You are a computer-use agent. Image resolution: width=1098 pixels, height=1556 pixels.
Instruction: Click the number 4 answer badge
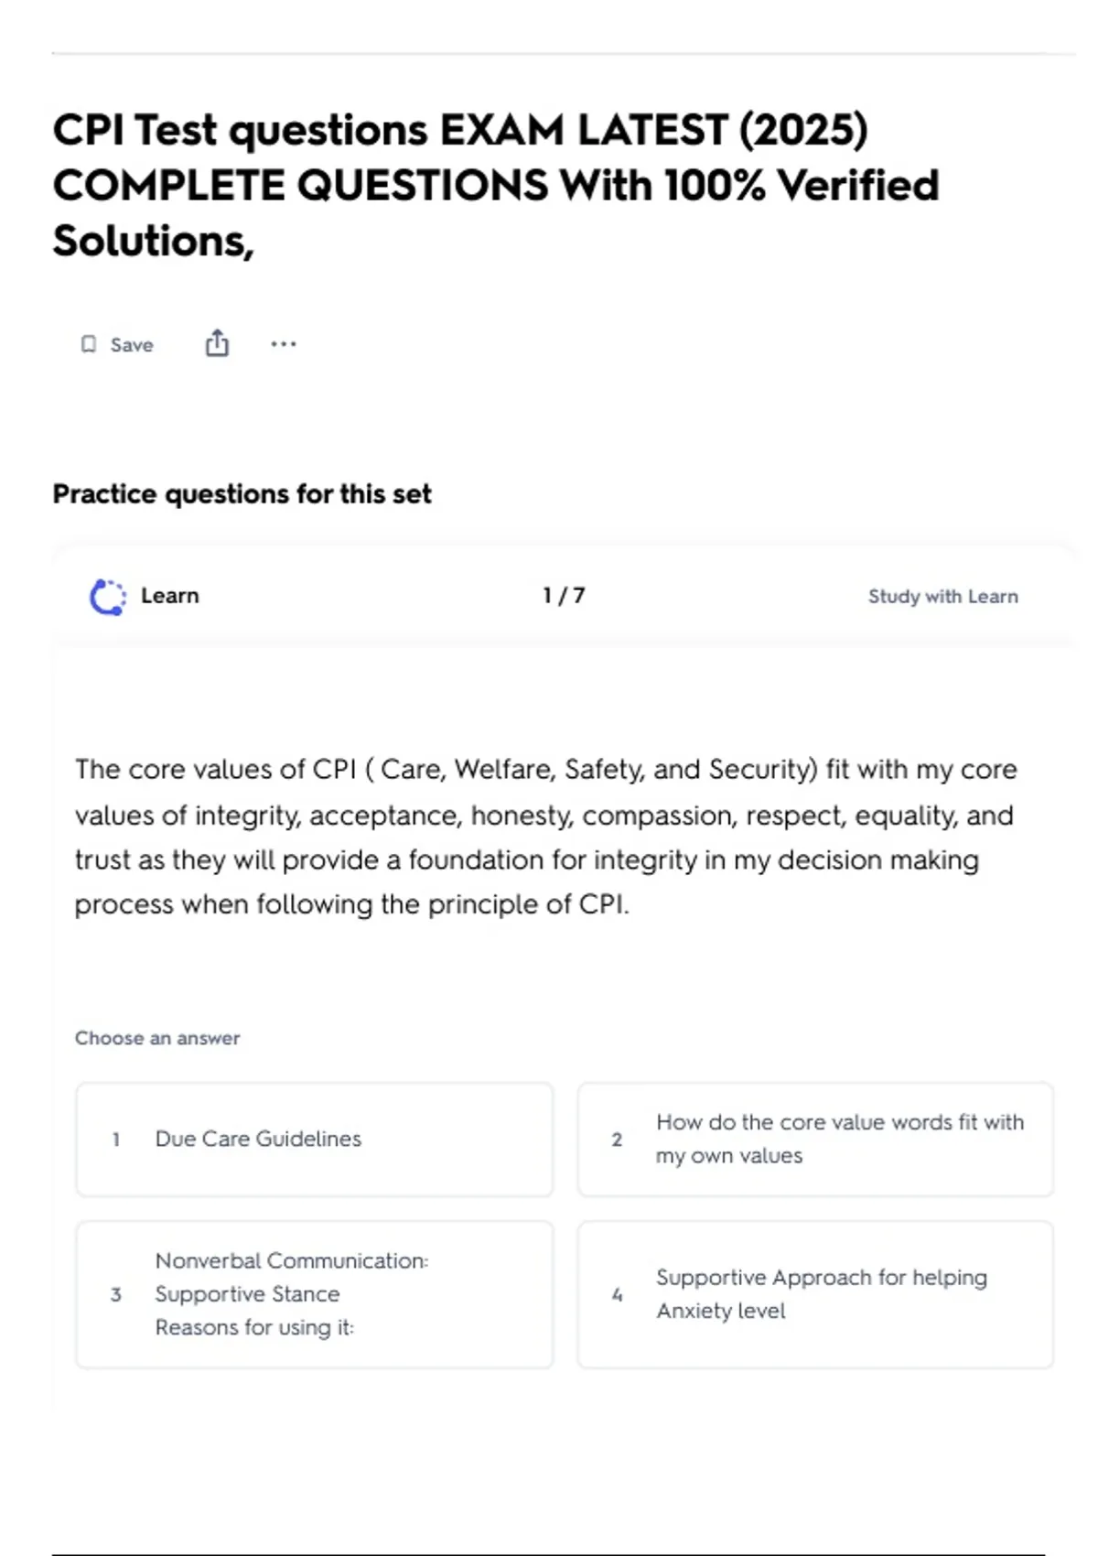[617, 1294]
